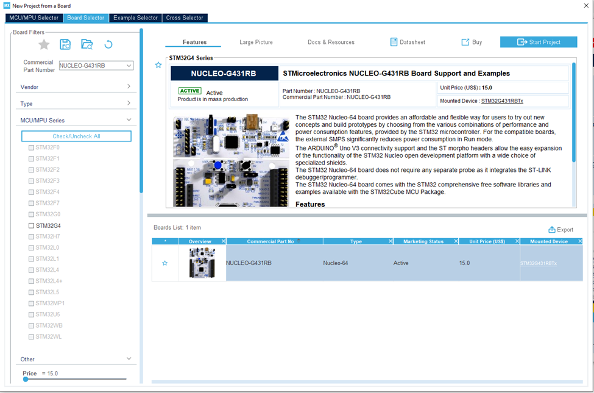Click the ACTIVE status badge

190,91
